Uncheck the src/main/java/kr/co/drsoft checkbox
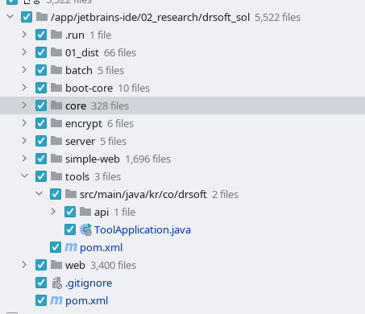365x314 pixels. [x=56, y=194]
